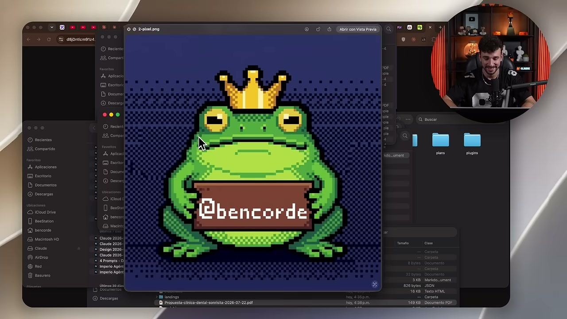
Task: Sort files by Clase column
Action: (428, 243)
